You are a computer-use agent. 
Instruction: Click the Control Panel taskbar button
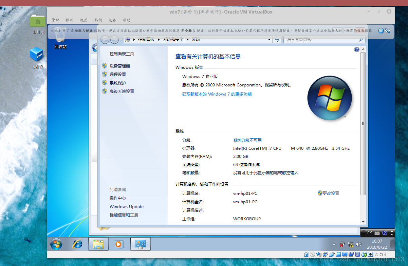[x=140, y=244]
